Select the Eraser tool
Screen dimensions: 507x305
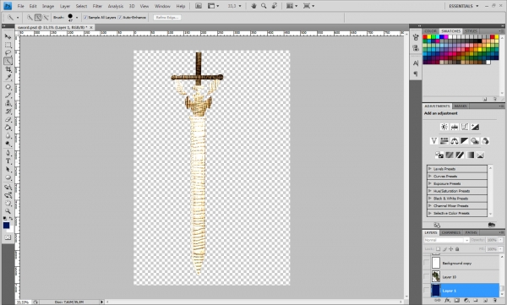point(8,119)
